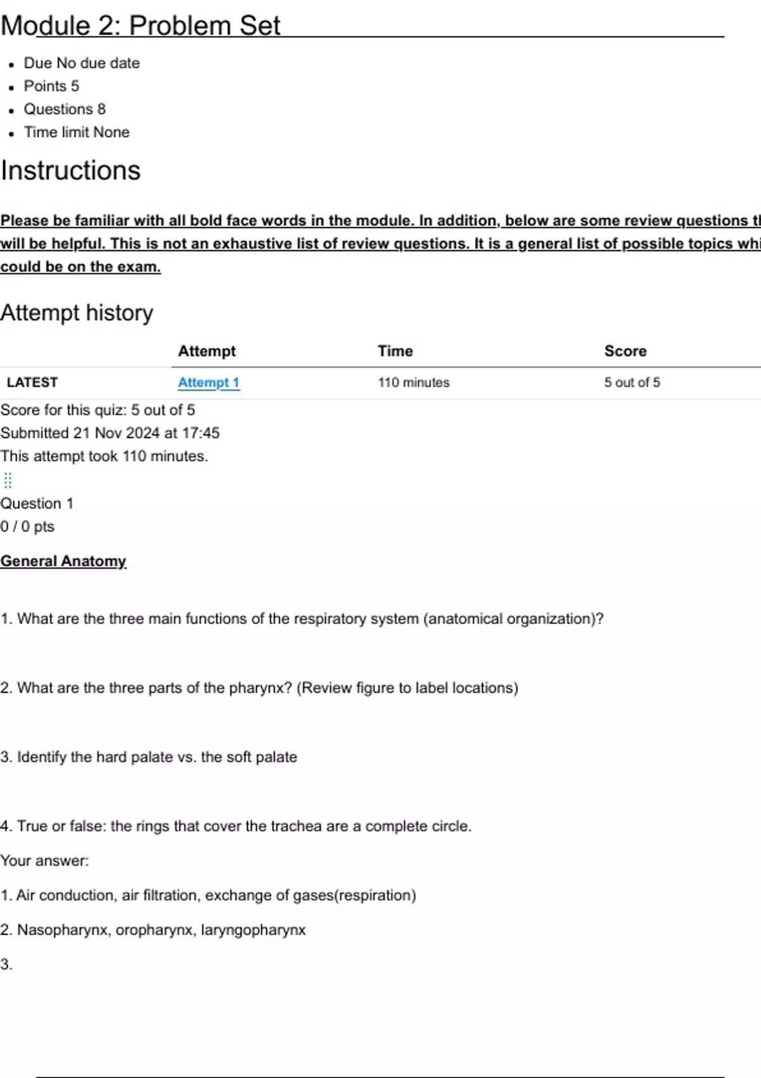Select the LATEST row label
This screenshot has height=1078, width=761.
32,382
